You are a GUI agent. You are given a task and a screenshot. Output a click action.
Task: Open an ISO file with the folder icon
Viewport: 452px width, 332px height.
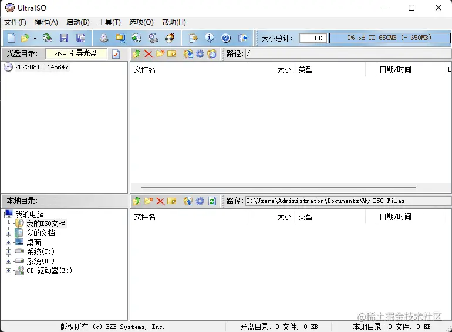[25, 38]
